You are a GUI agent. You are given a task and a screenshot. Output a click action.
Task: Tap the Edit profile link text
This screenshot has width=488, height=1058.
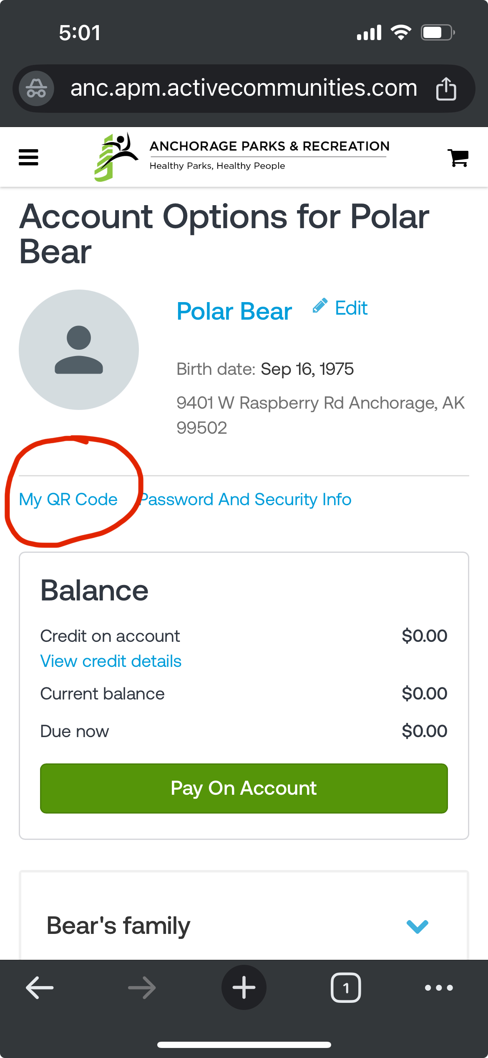pyautogui.click(x=351, y=308)
